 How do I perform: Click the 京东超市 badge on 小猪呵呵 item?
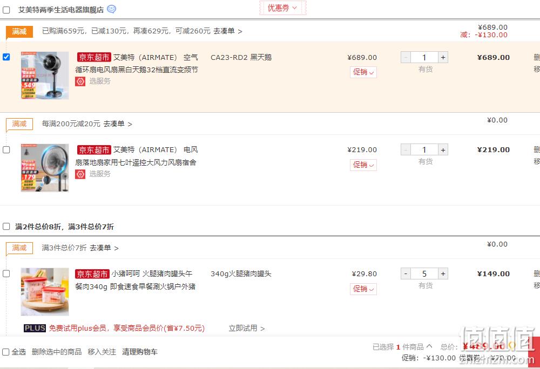tap(92, 274)
